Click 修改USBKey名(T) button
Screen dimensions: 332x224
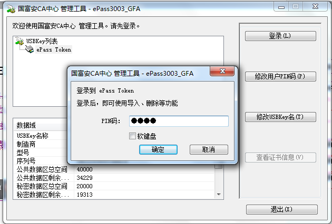click(x=280, y=117)
